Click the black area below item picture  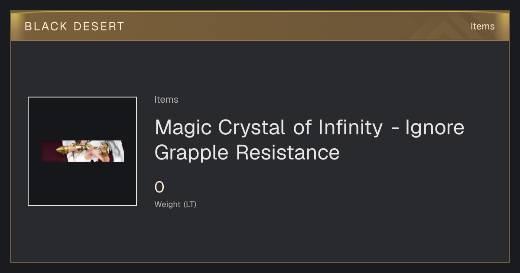[82, 183]
